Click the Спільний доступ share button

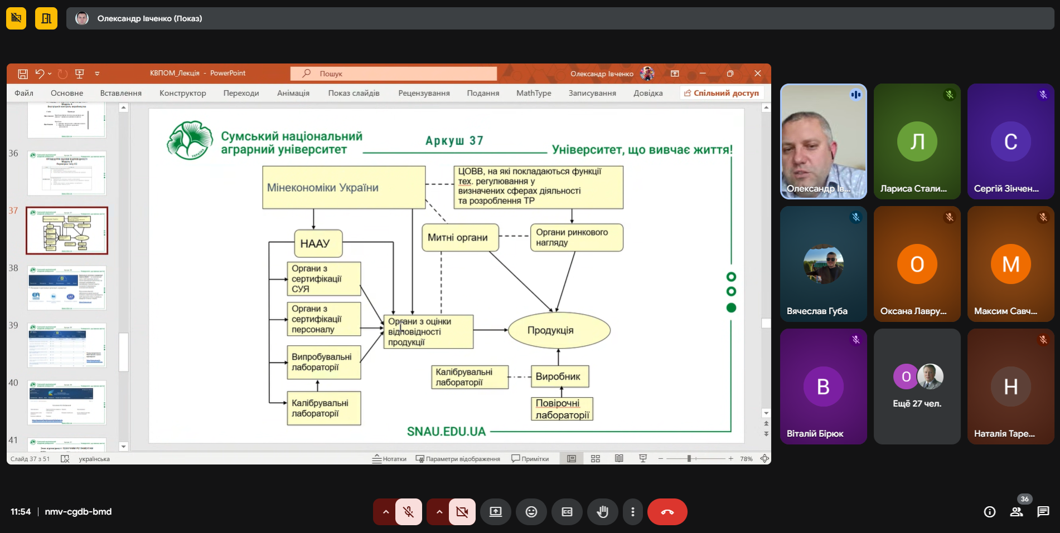click(x=721, y=93)
